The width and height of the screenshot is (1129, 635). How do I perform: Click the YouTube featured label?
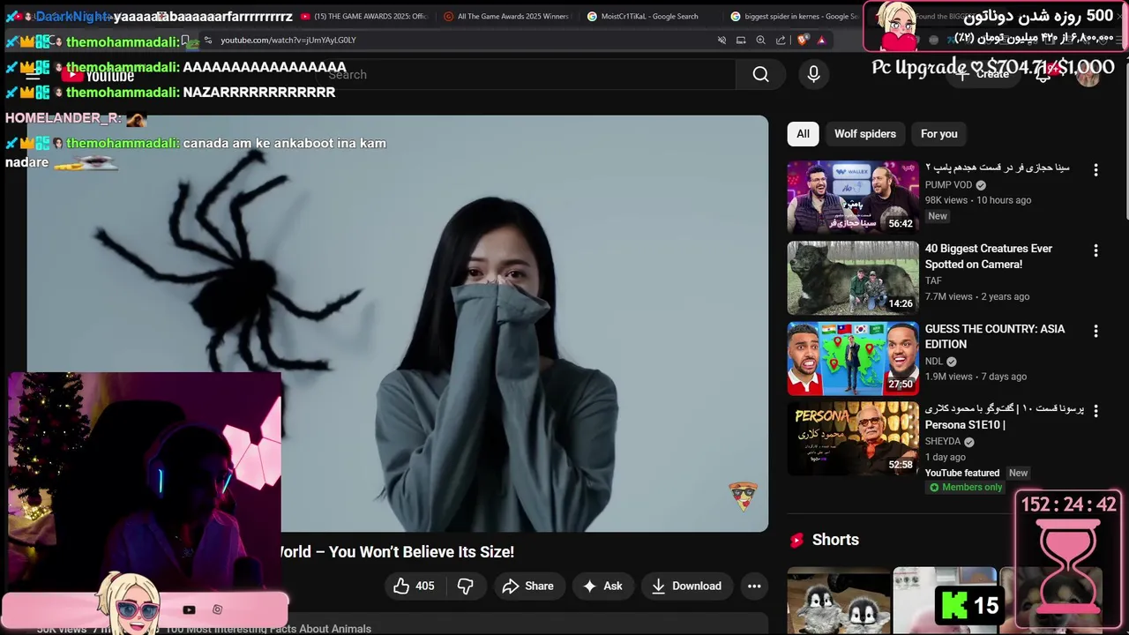click(x=962, y=473)
